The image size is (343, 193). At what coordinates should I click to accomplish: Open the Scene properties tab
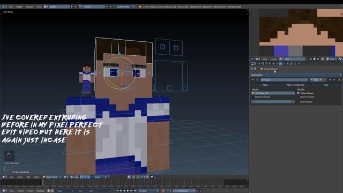pyautogui.click(x=266, y=63)
